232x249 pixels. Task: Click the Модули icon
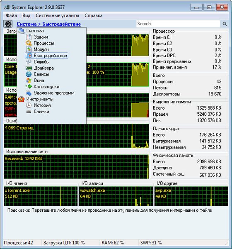pyautogui.click(x=29, y=49)
